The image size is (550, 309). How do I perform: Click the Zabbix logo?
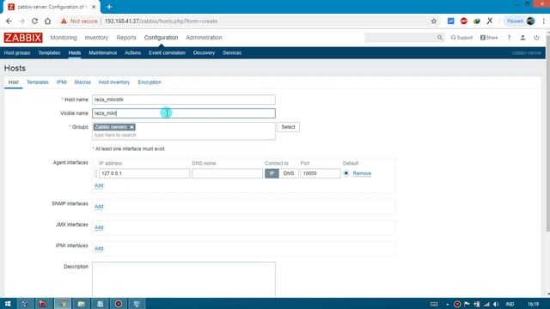click(x=23, y=38)
